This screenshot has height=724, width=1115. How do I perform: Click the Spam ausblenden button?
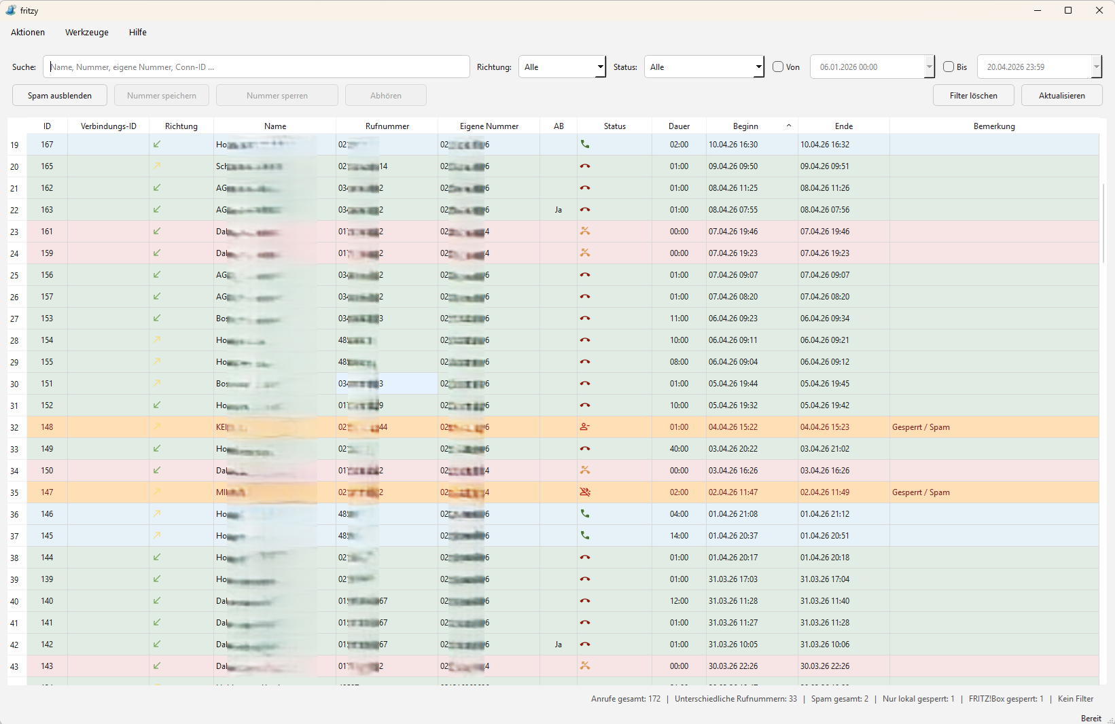[60, 96]
